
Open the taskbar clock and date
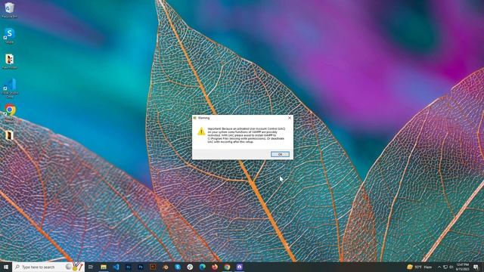[x=462, y=267]
